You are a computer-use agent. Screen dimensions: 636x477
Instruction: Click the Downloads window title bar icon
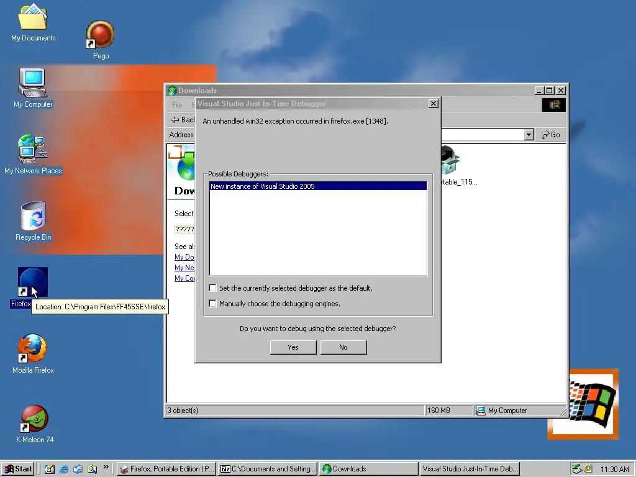tap(173, 91)
